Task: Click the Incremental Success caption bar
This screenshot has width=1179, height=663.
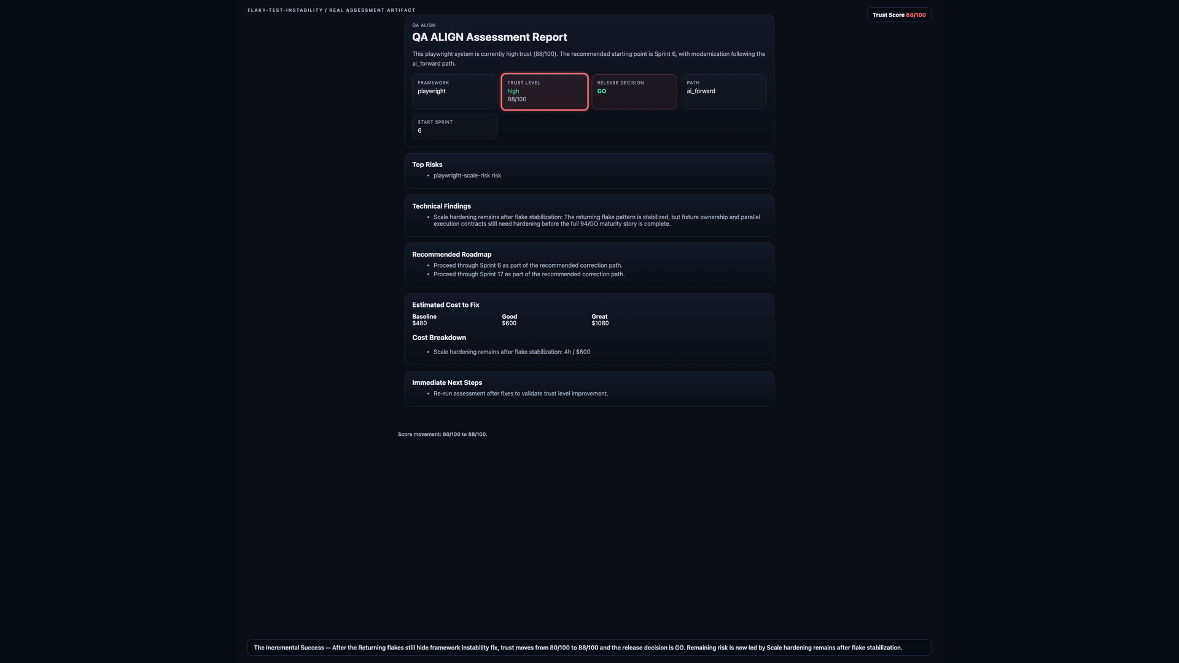Action: point(589,648)
